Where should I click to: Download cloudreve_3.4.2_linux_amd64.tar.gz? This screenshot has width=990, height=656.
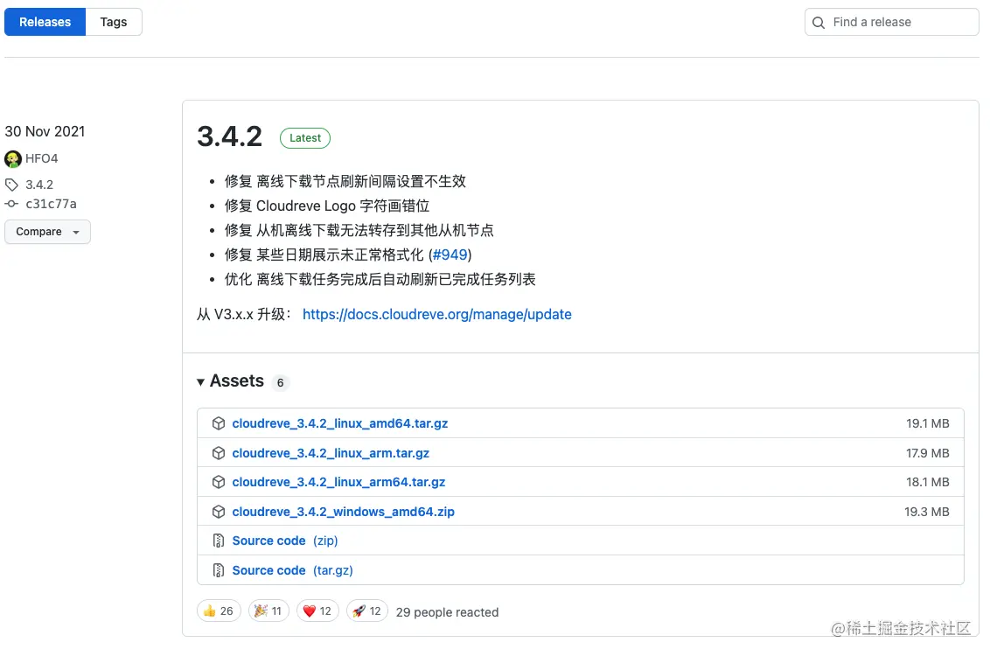coord(339,423)
